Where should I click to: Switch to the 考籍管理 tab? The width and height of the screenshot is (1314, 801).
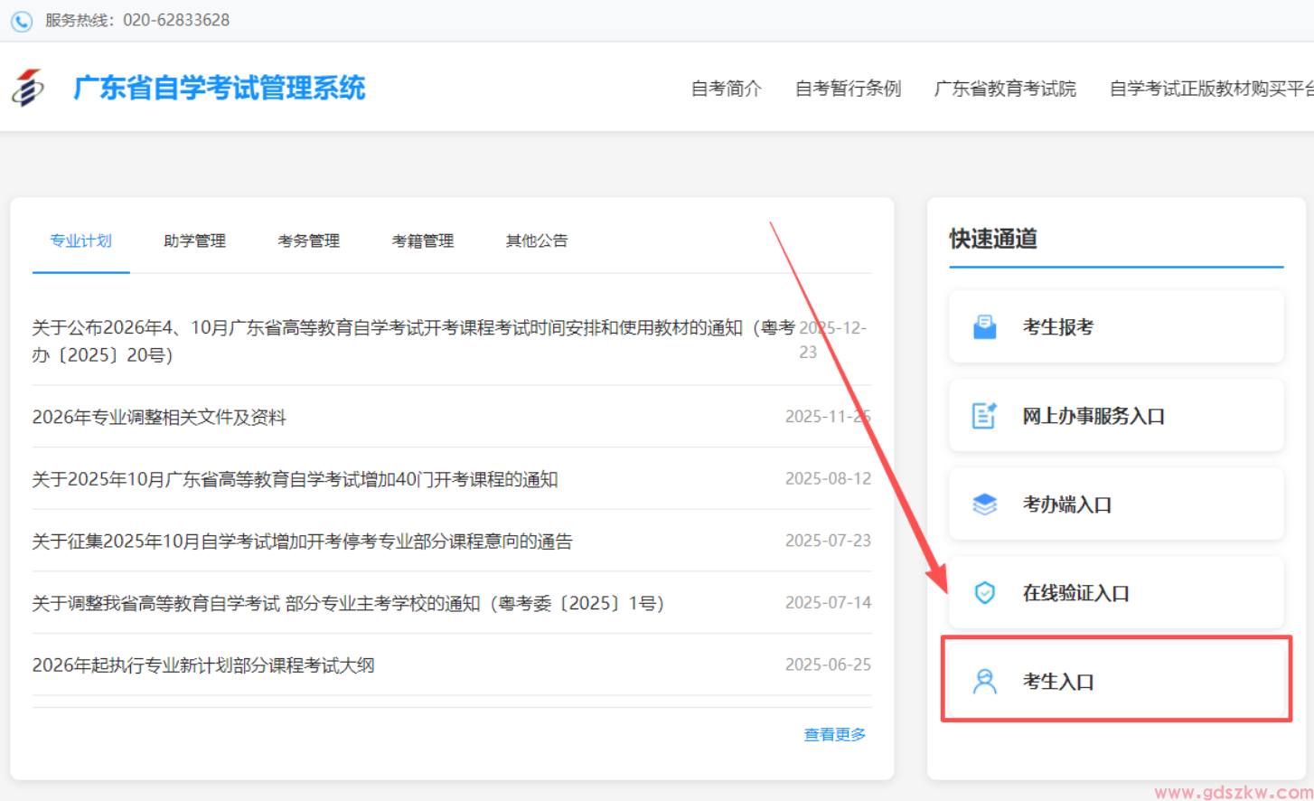coord(422,240)
